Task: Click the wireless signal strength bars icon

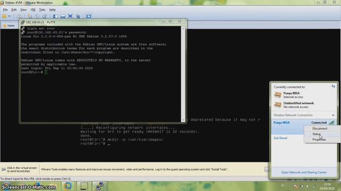Action: point(331,123)
